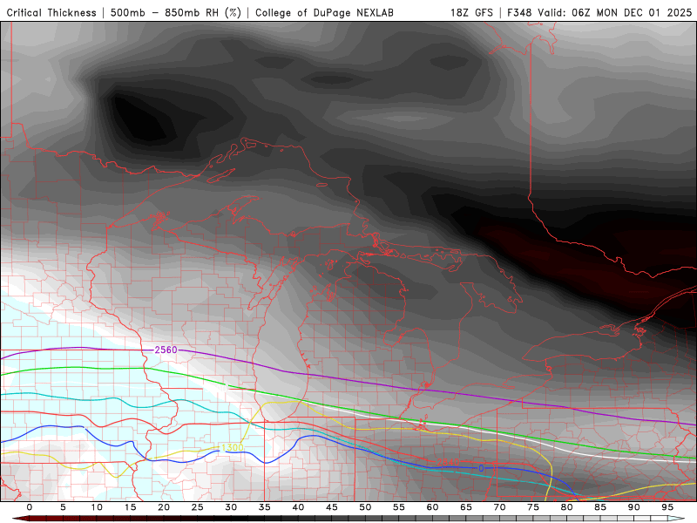Click the colorbar tick label "5"
This screenshot has width=697, height=523.
coord(63,507)
